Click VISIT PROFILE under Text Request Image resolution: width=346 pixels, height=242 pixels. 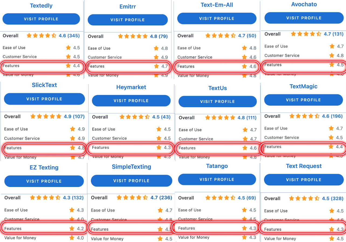pyautogui.click(x=304, y=180)
